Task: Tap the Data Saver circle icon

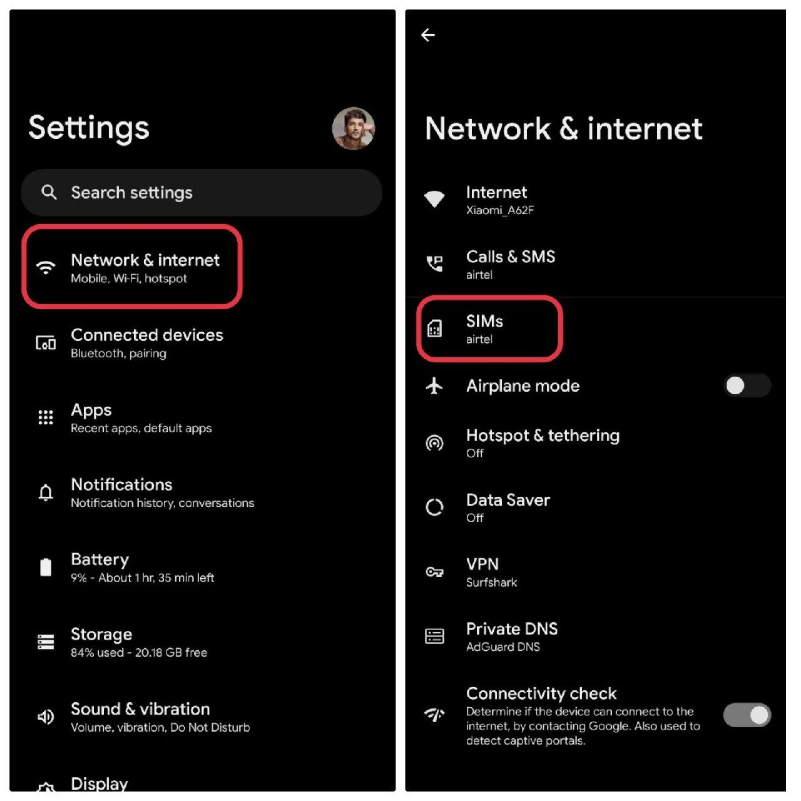Action: click(434, 507)
